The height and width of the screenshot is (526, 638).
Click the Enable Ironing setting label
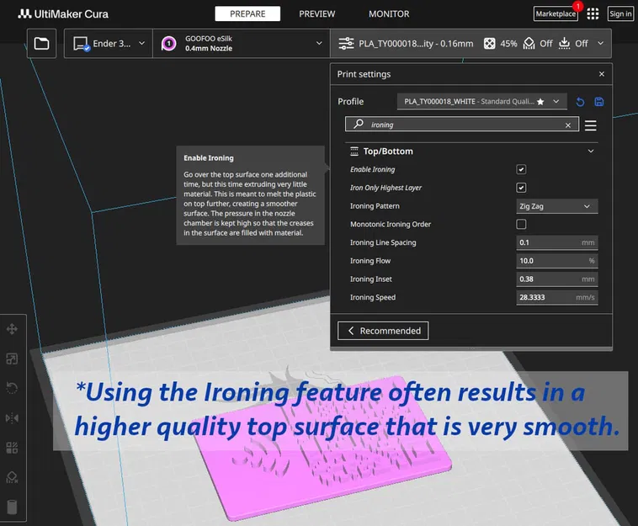click(372, 170)
